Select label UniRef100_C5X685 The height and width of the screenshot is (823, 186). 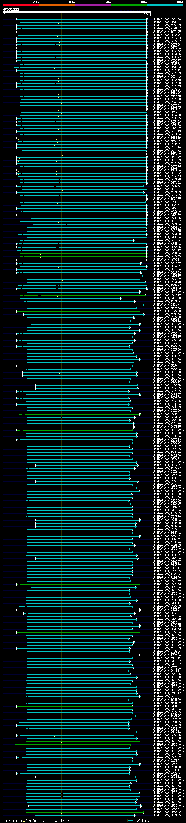[167, 80]
